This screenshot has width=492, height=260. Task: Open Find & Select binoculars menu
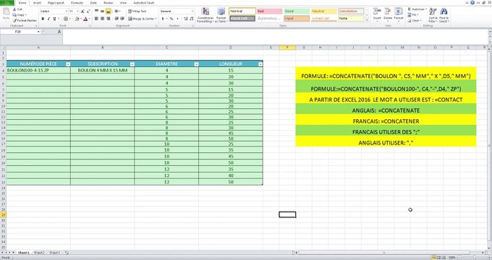click(444, 14)
